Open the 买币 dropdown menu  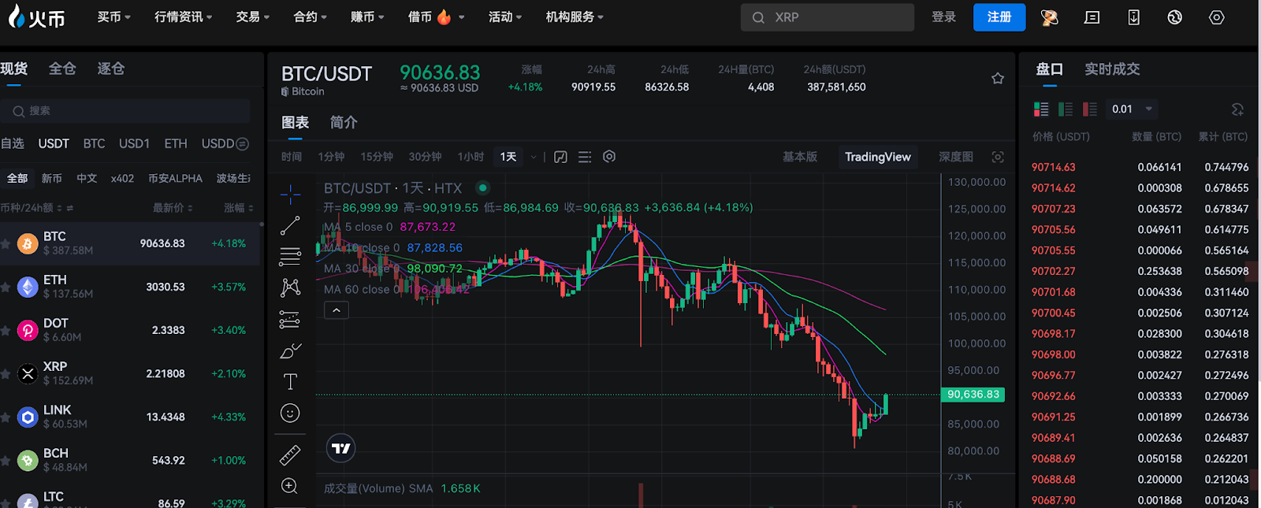point(113,17)
